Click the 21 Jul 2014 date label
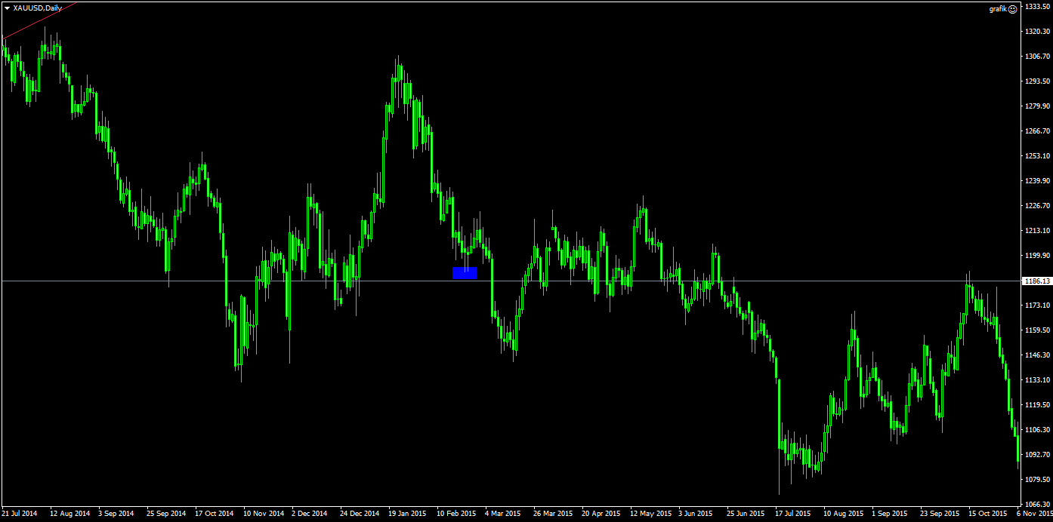This screenshot has height=522, width=1053. pyautogui.click(x=20, y=514)
